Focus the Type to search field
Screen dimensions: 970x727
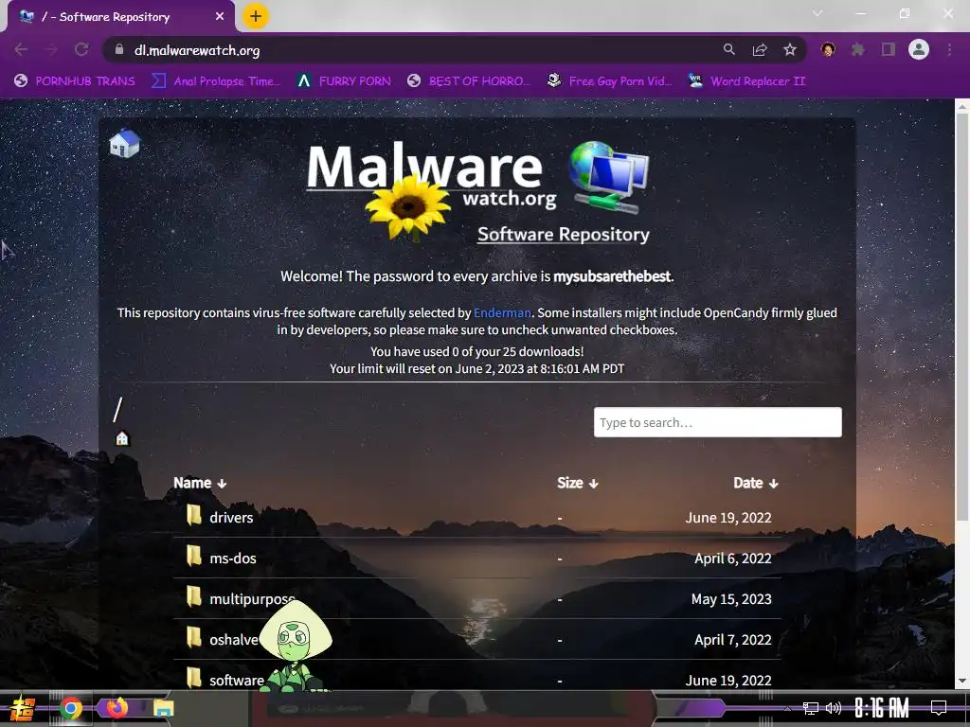click(718, 422)
